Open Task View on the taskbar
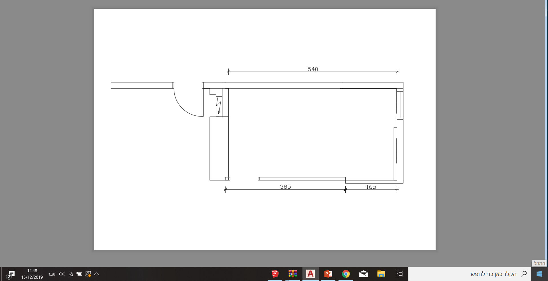Viewport: 548px width, 281px height. point(400,274)
